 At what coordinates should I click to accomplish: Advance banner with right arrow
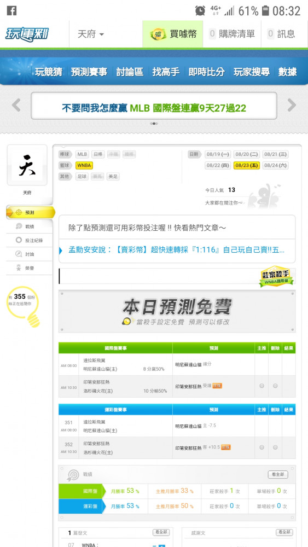pyautogui.click(x=292, y=105)
